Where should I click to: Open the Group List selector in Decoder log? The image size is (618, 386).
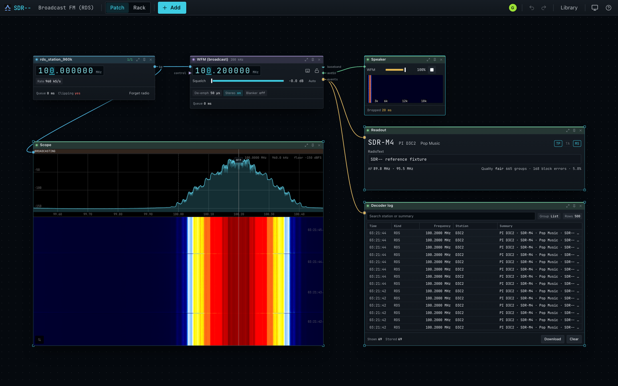click(549, 216)
